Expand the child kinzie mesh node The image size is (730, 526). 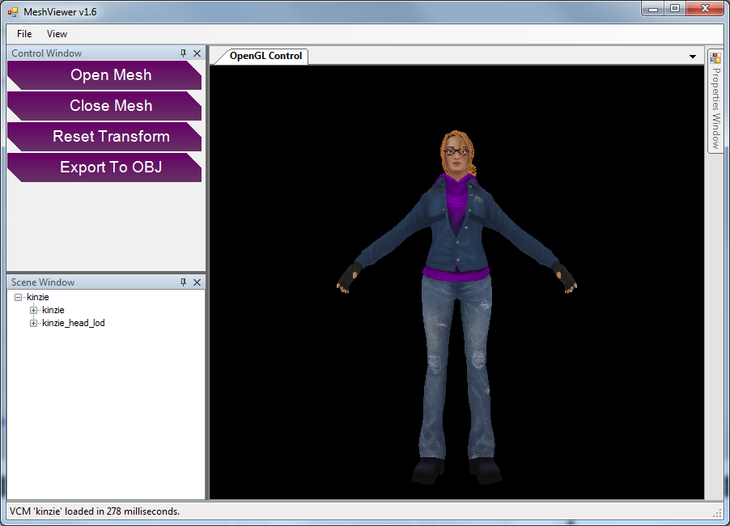pyautogui.click(x=34, y=310)
